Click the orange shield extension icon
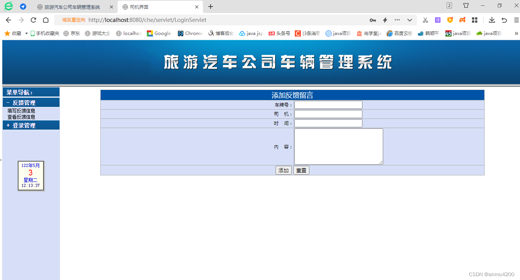520x280 pixels. point(450,20)
